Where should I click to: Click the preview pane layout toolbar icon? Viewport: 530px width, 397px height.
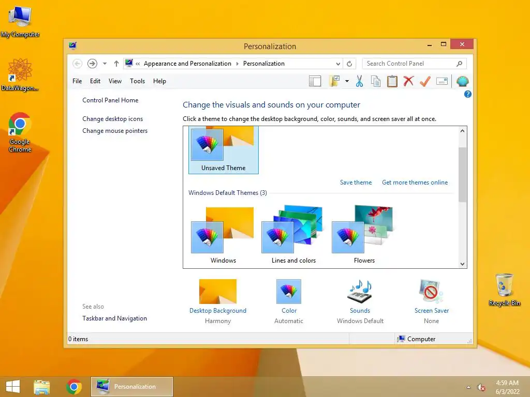pyautogui.click(x=315, y=81)
